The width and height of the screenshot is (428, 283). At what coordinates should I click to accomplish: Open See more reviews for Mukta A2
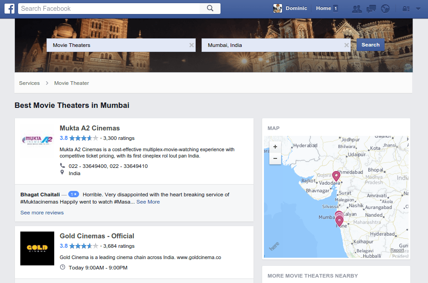pyautogui.click(x=42, y=212)
